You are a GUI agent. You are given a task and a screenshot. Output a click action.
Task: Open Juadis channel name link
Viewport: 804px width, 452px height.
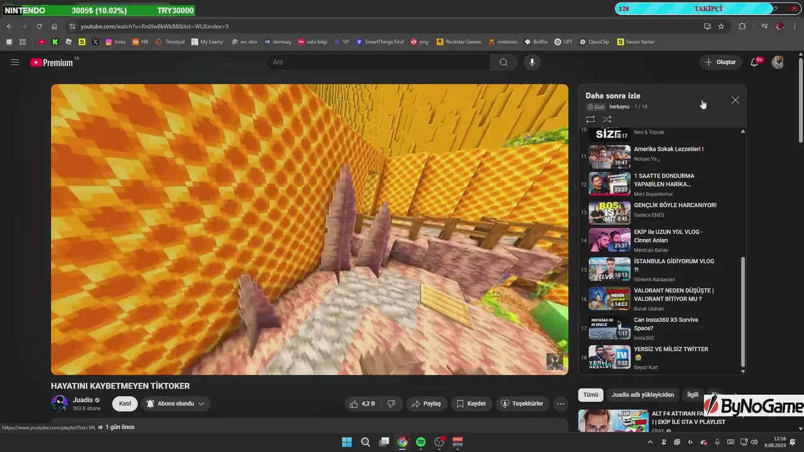pyautogui.click(x=82, y=400)
